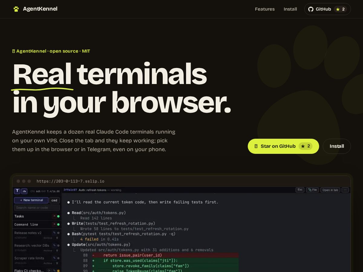363x272 pixels.
Task: Click the trash icon for Research: vector DBs
Action: tap(57, 251)
